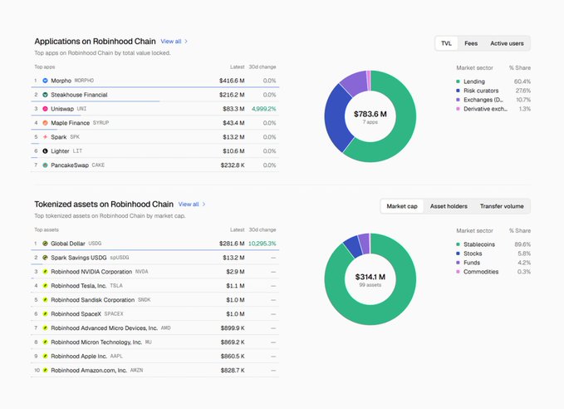Click the $828.7 K Amazon value
Screen dimensions: 564x409
coord(233,370)
